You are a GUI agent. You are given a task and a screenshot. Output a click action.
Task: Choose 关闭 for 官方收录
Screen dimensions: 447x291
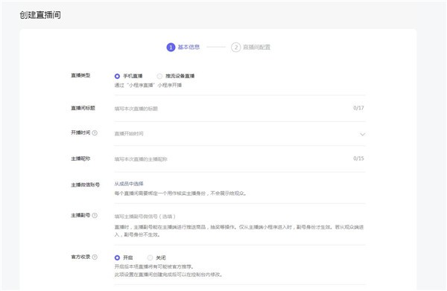click(150, 258)
